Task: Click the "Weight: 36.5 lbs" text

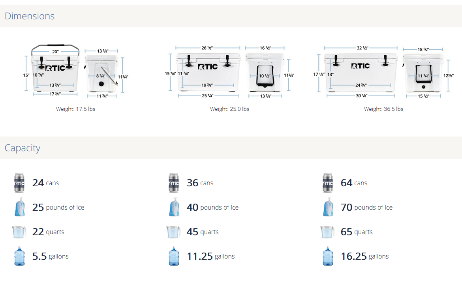Action: 383,109
